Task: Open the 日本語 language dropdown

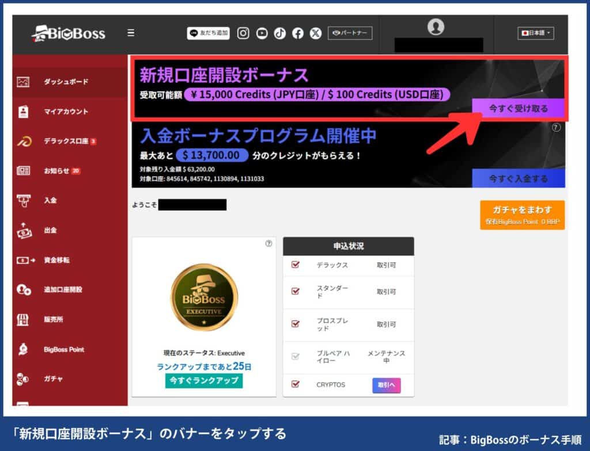Action: 535,33
